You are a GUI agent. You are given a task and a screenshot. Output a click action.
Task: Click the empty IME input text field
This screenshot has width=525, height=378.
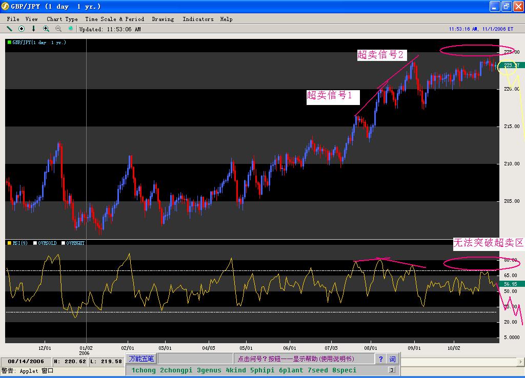click(x=195, y=359)
